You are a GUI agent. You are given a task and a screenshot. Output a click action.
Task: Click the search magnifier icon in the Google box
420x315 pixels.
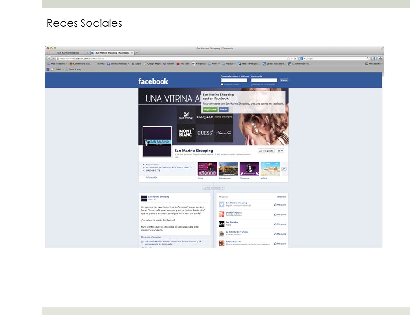pyautogui.click(x=368, y=58)
